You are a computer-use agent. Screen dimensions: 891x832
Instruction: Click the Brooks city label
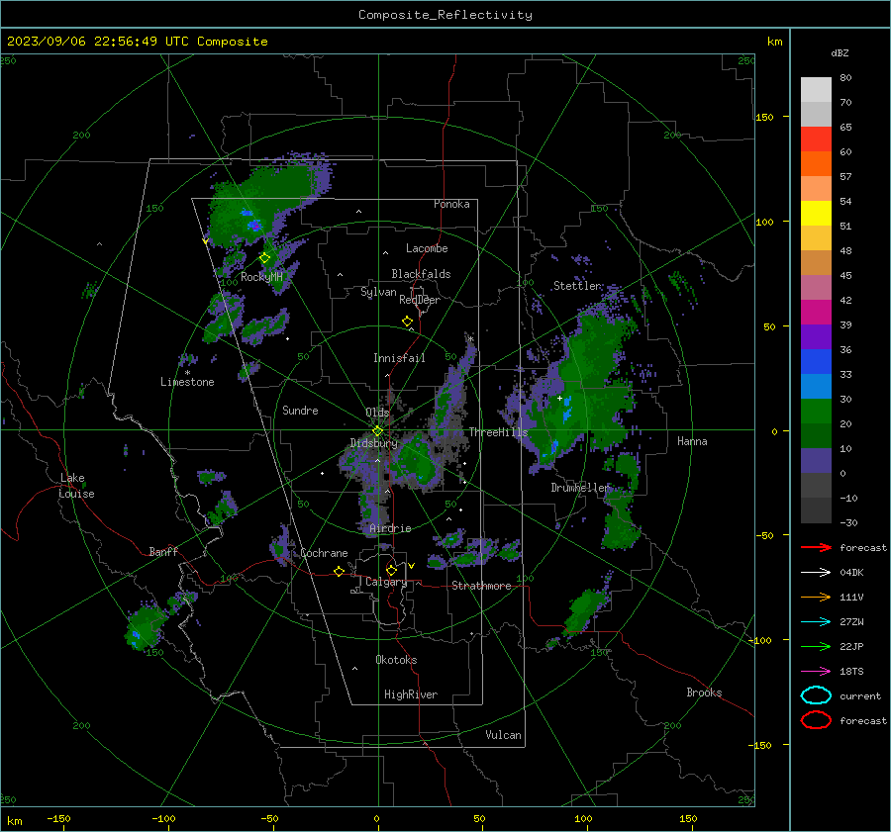[704, 693]
